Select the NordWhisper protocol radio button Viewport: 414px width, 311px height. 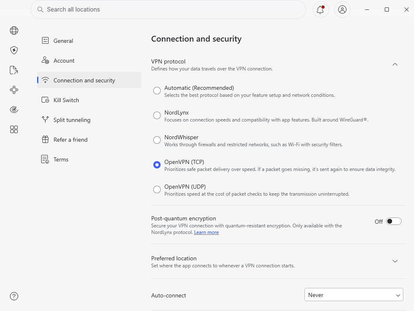point(157,140)
